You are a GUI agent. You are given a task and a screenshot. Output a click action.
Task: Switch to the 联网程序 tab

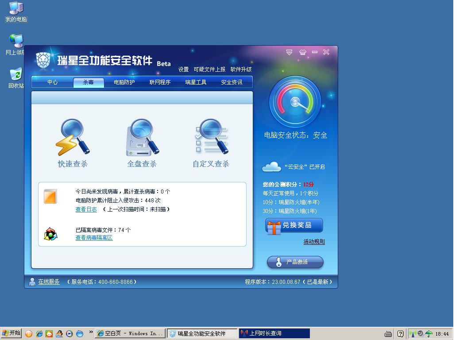160,82
